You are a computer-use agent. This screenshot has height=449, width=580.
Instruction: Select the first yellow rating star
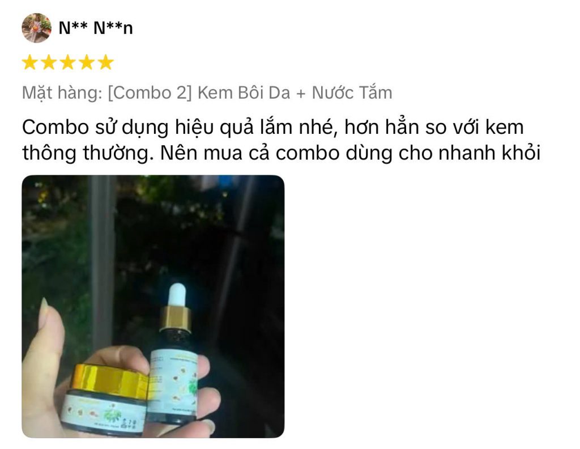29,62
